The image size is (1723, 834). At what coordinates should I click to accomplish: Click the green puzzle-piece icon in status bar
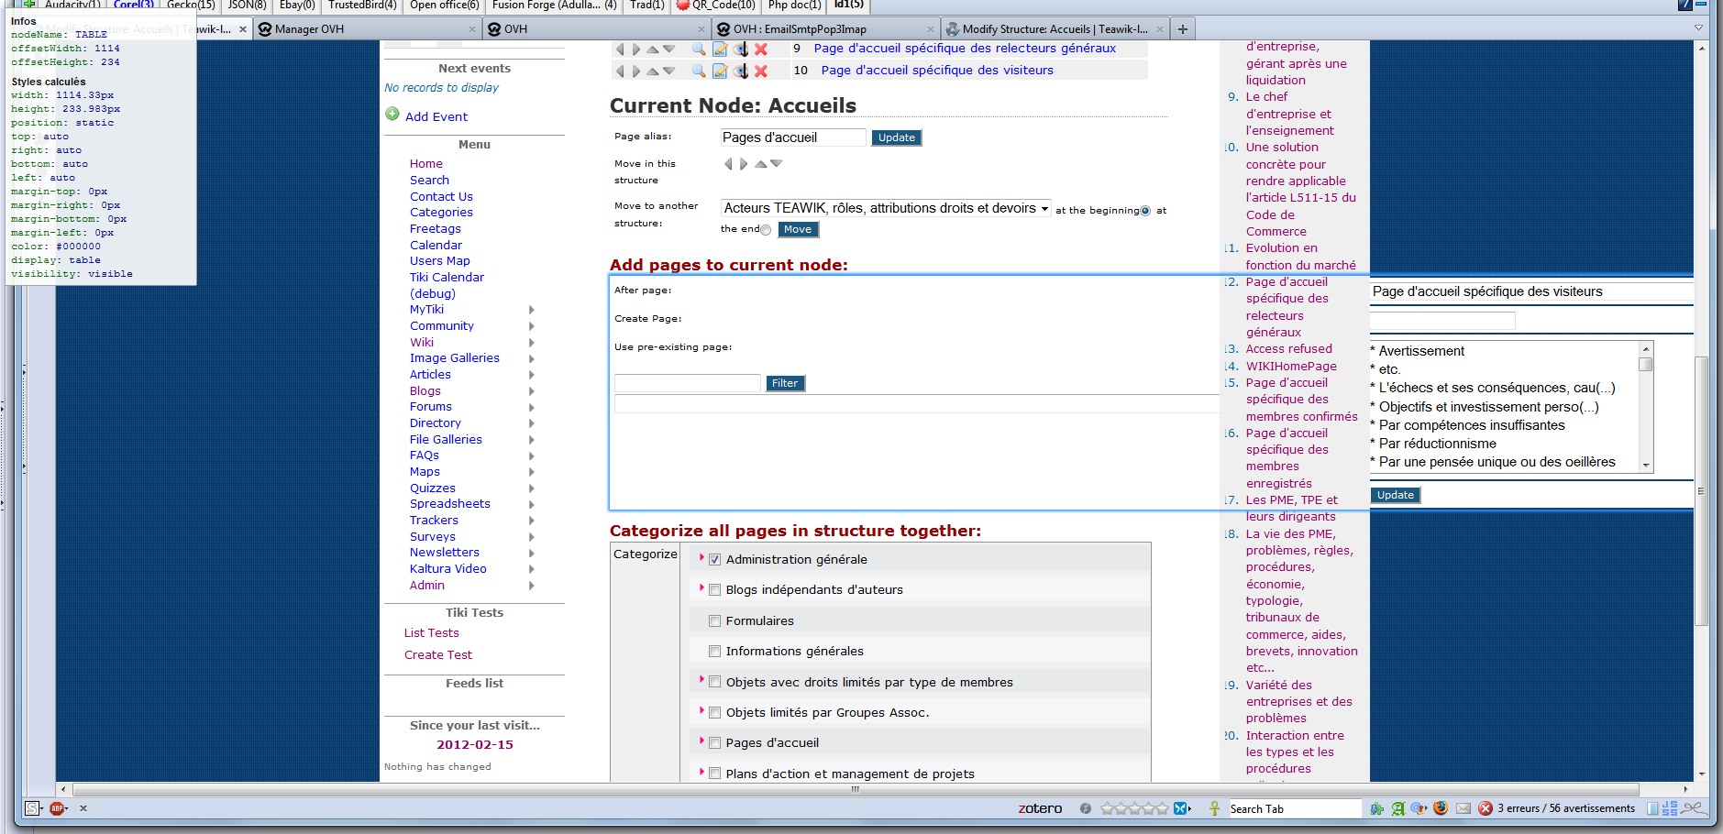click(1376, 808)
